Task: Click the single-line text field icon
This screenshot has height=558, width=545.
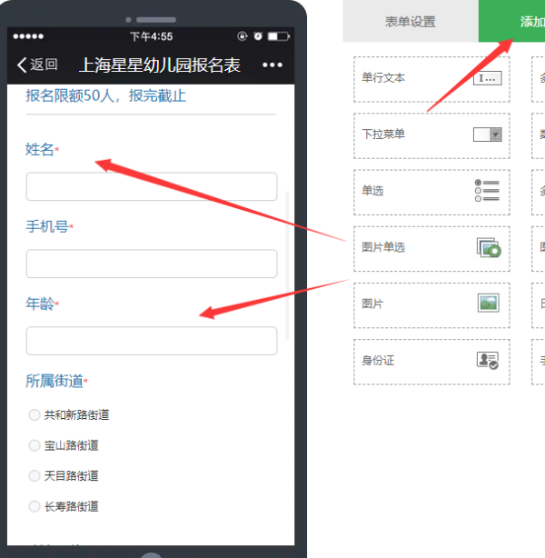Action: click(x=488, y=78)
